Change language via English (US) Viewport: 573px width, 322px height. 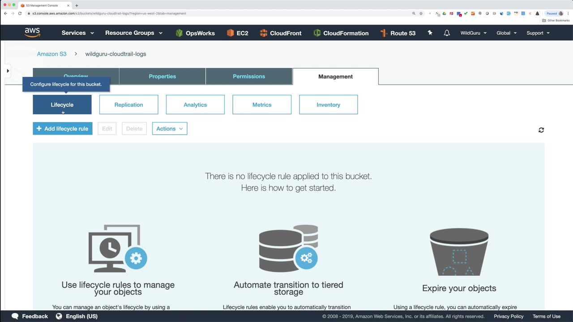click(x=81, y=316)
